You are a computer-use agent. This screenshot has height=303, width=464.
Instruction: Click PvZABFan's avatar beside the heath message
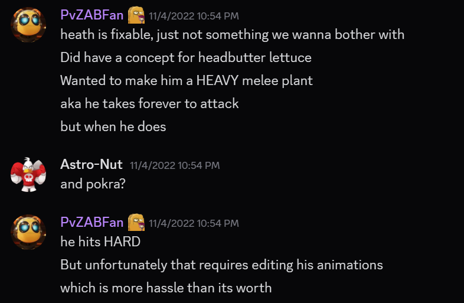28,24
